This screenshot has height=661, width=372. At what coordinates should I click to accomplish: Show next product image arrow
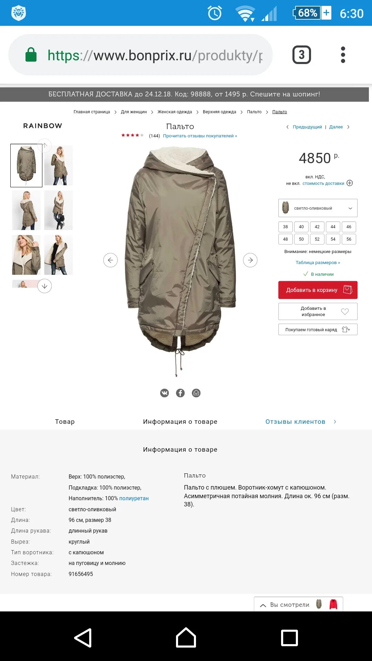(x=250, y=260)
